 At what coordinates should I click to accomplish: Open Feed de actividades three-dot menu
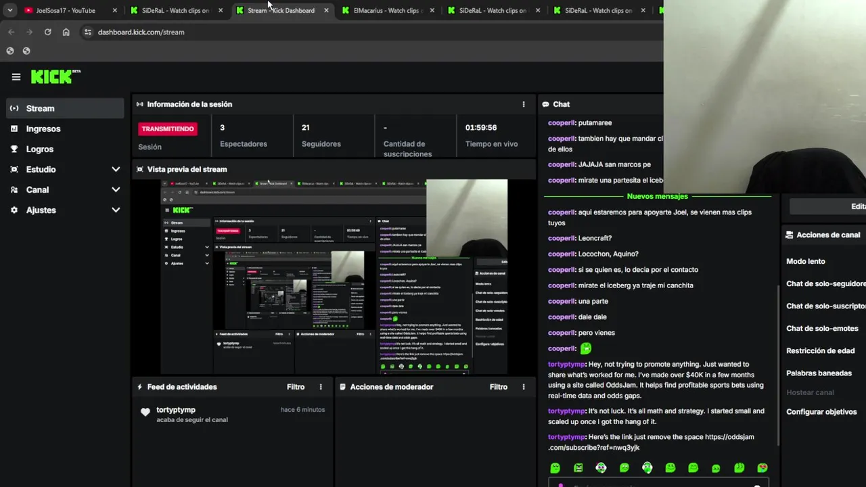pos(321,387)
